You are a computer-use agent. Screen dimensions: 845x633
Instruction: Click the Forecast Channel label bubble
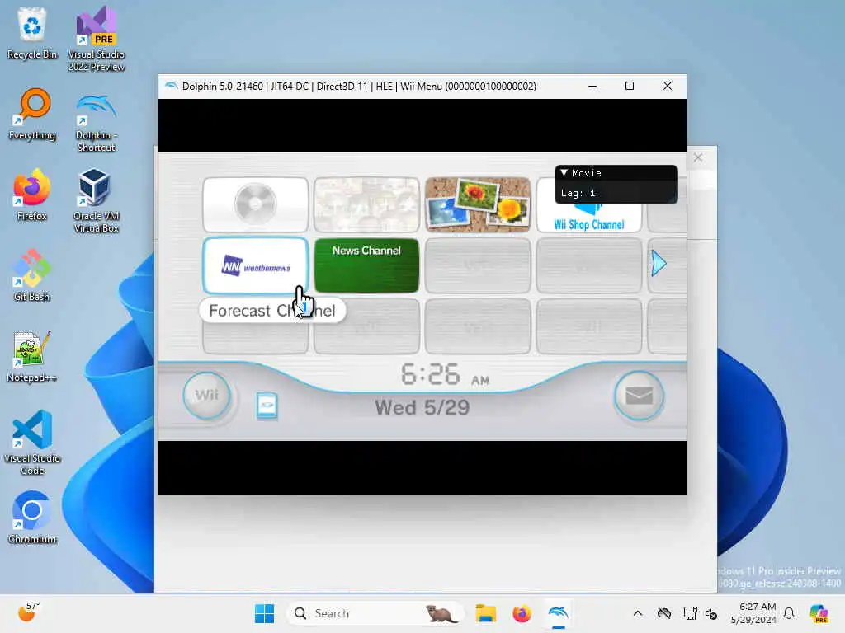tap(272, 311)
